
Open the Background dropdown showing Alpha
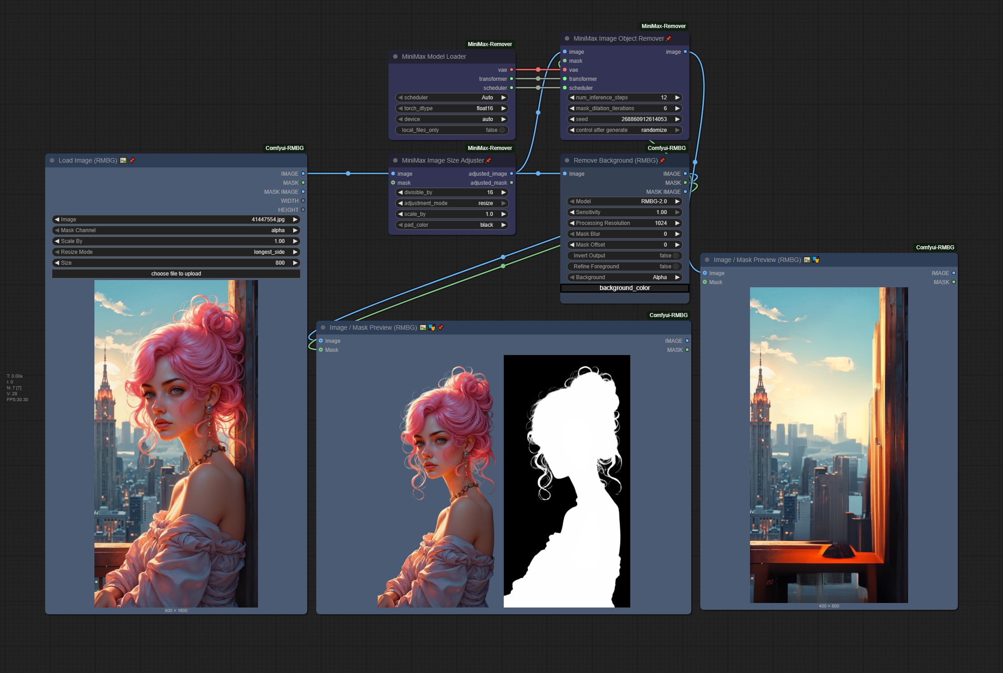point(624,277)
